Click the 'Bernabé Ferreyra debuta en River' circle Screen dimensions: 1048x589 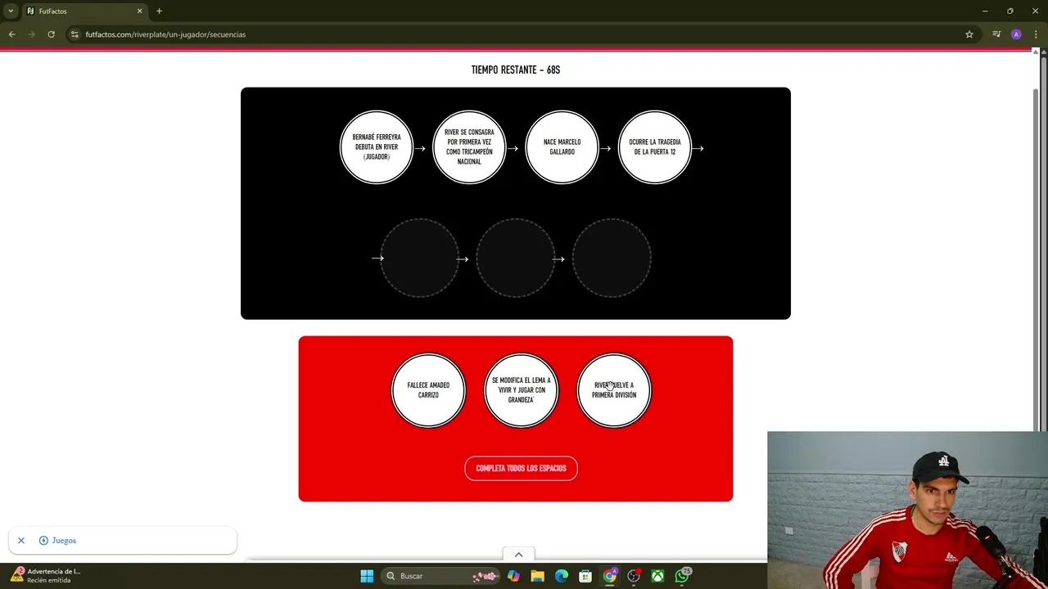pyautogui.click(x=377, y=147)
